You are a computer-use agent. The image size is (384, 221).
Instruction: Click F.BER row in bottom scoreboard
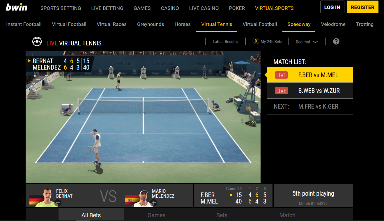233,195
